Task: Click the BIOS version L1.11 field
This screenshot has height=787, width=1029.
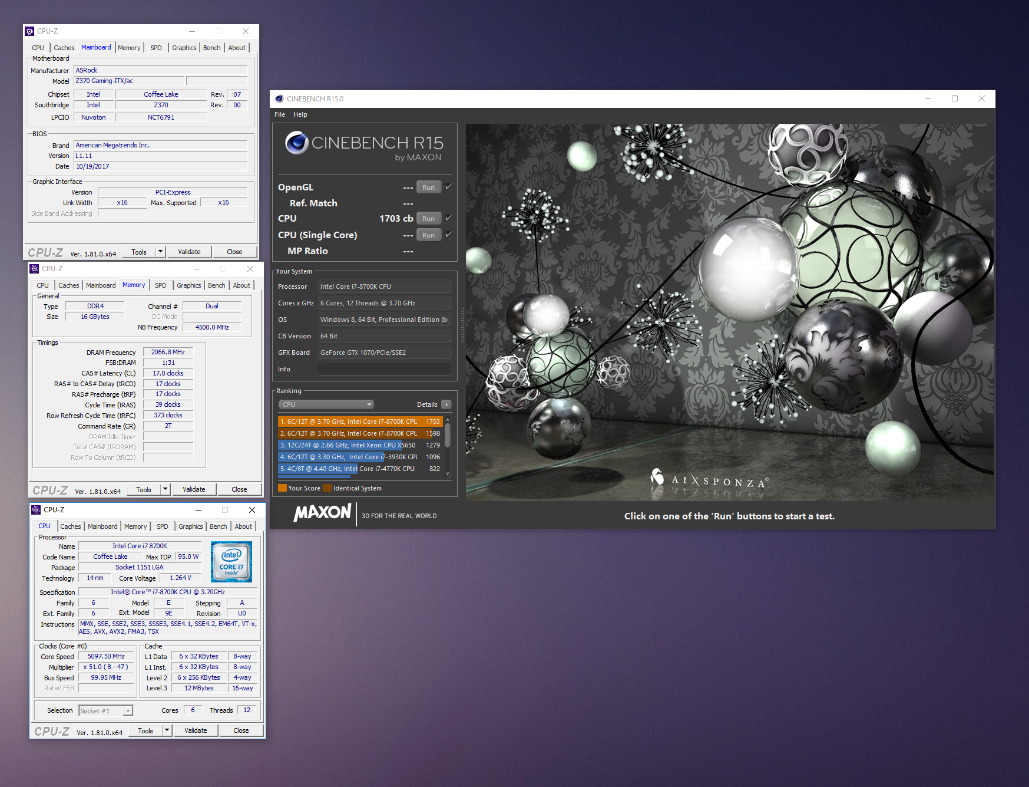Action: pos(160,156)
